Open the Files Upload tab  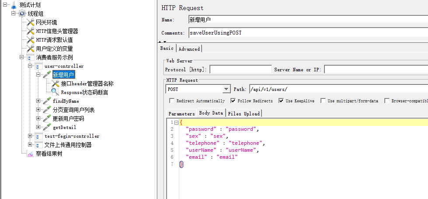[x=244, y=114]
